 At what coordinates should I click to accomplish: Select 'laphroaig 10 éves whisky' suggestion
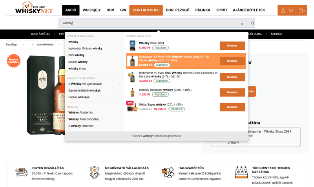[x=85, y=49]
